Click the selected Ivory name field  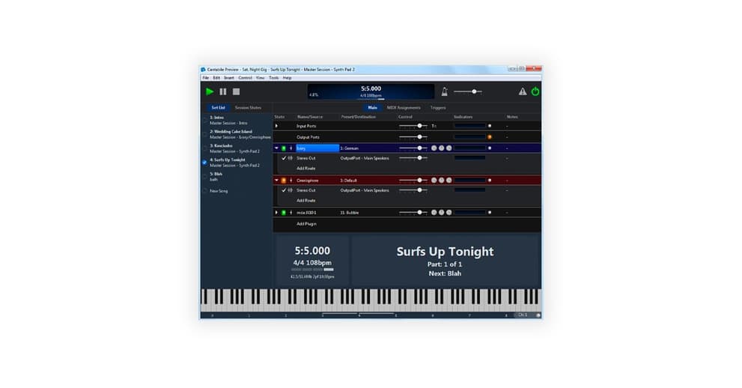(x=317, y=148)
